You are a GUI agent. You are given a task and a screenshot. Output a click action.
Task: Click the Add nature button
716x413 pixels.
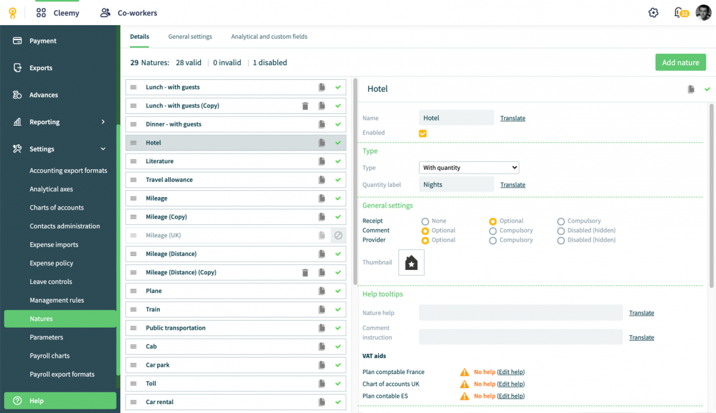[x=681, y=62]
